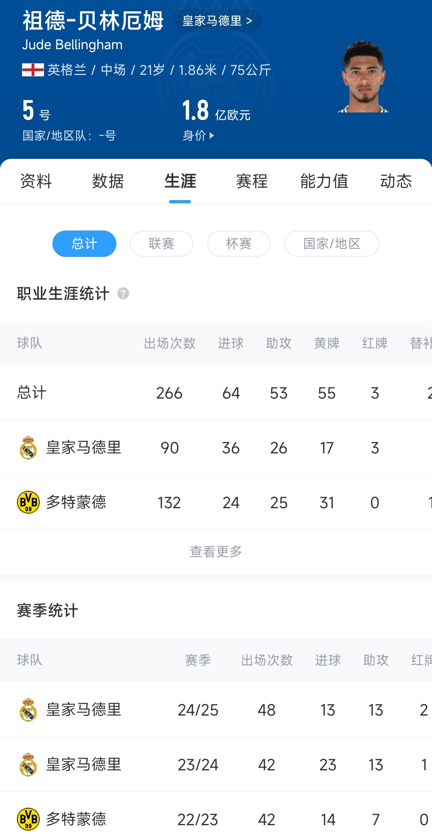Select the 国家/地区 filter pill
Image resolution: width=432 pixels, height=834 pixels.
click(x=332, y=244)
